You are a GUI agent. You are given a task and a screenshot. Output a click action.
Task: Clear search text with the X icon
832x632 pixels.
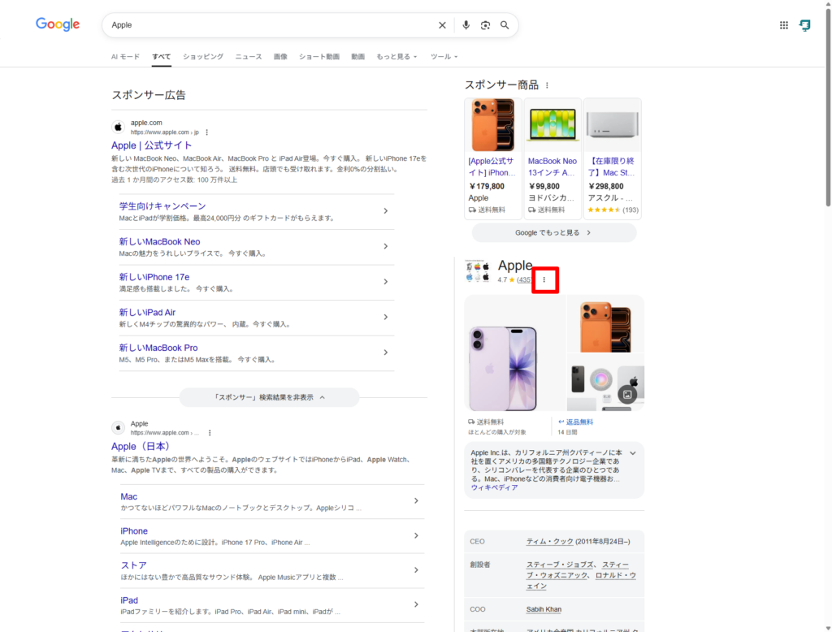click(442, 25)
